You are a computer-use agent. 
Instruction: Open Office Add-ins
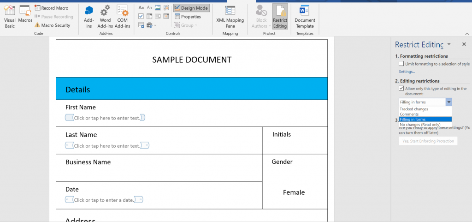coord(89,17)
